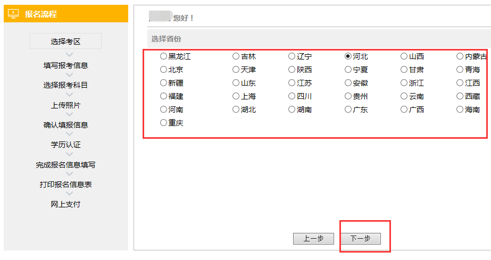This screenshot has width=491, height=260.
Task: Go to 网上支付 step
Action: (x=65, y=204)
